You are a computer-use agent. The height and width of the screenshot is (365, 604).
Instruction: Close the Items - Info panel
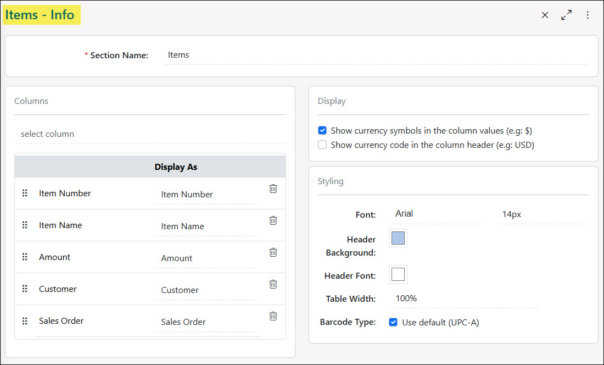(x=545, y=15)
